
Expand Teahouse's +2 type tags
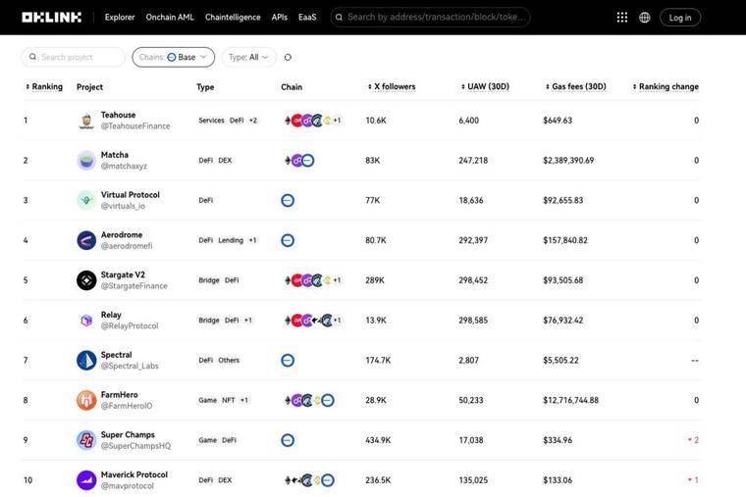click(x=252, y=121)
